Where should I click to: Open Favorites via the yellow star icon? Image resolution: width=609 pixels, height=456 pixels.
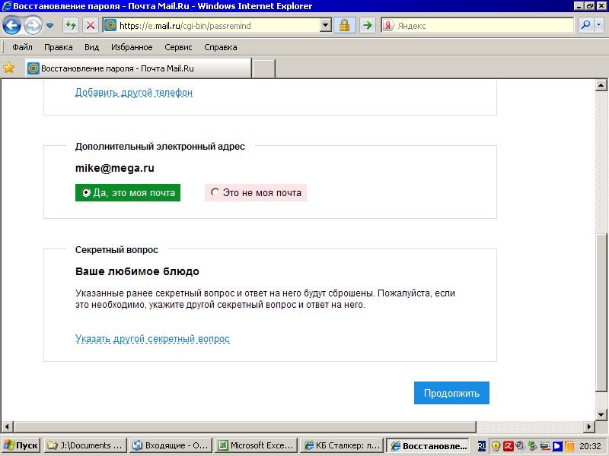click(9, 68)
